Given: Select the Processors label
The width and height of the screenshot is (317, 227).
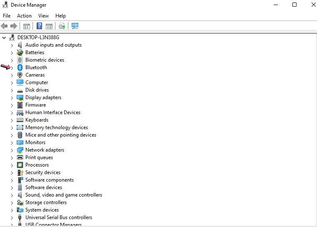Looking at the screenshot, I should click(37, 165).
